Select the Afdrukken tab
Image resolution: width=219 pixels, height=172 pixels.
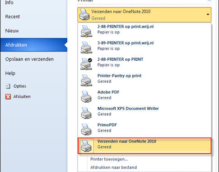(34, 45)
